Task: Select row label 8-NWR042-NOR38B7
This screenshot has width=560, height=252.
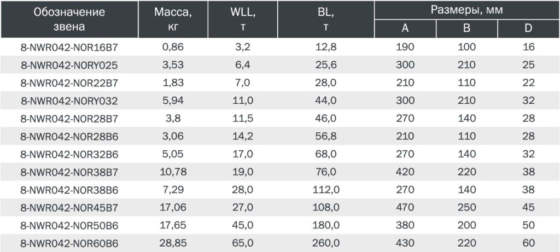Action: click(x=69, y=172)
